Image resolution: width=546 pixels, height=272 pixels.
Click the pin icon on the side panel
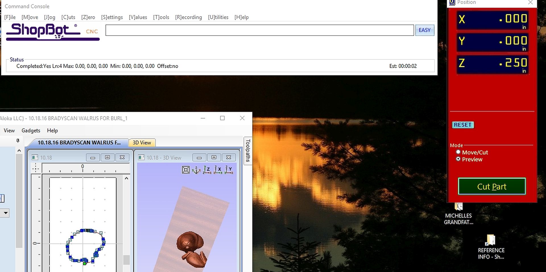tap(18, 141)
